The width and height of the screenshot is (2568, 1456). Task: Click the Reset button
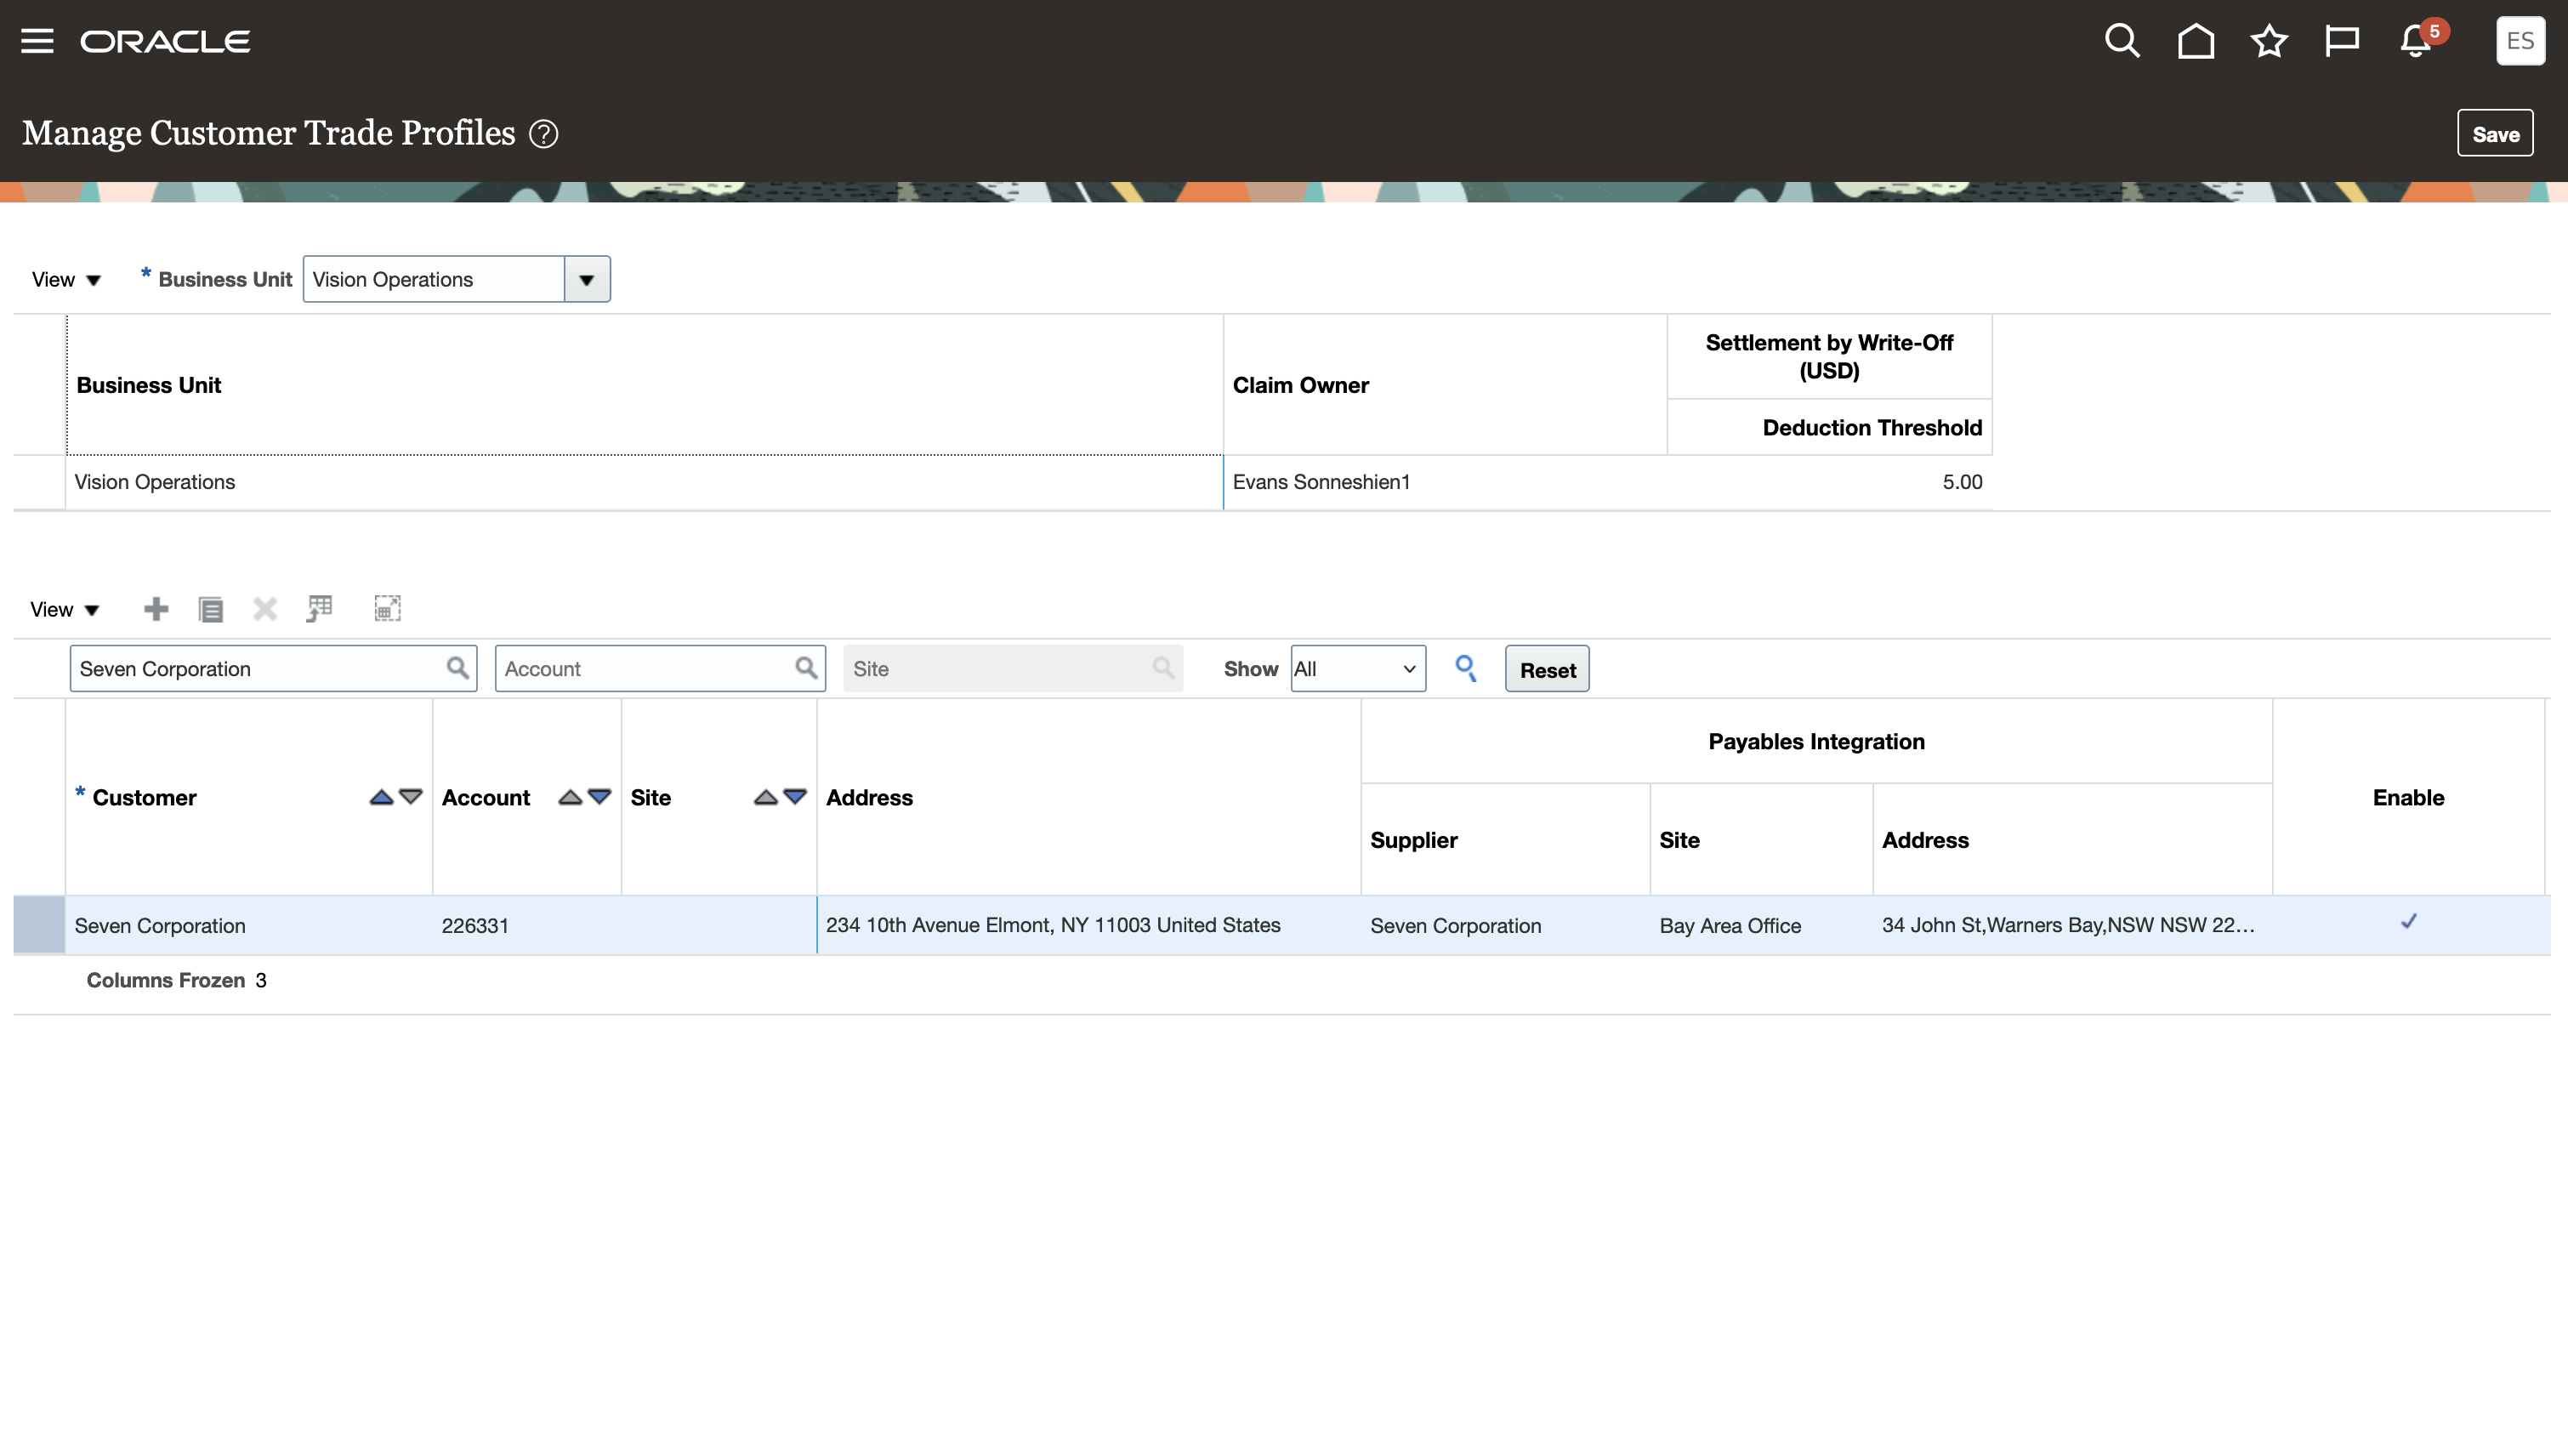pyautogui.click(x=1547, y=670)
